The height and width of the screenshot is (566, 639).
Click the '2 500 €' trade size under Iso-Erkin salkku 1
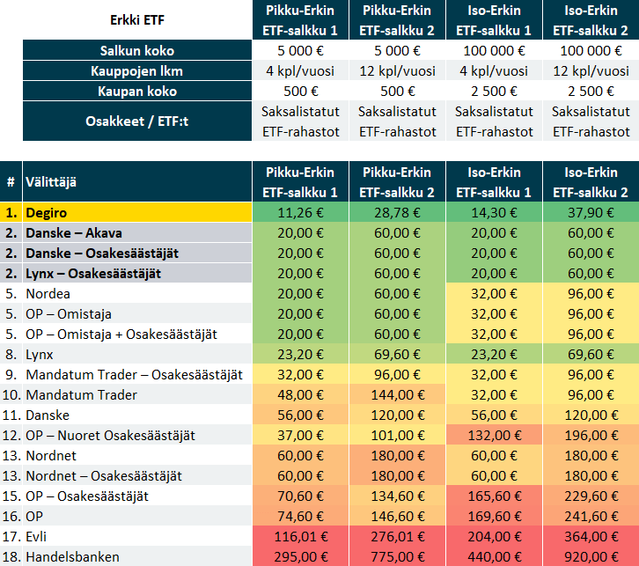tap(494, 92)
